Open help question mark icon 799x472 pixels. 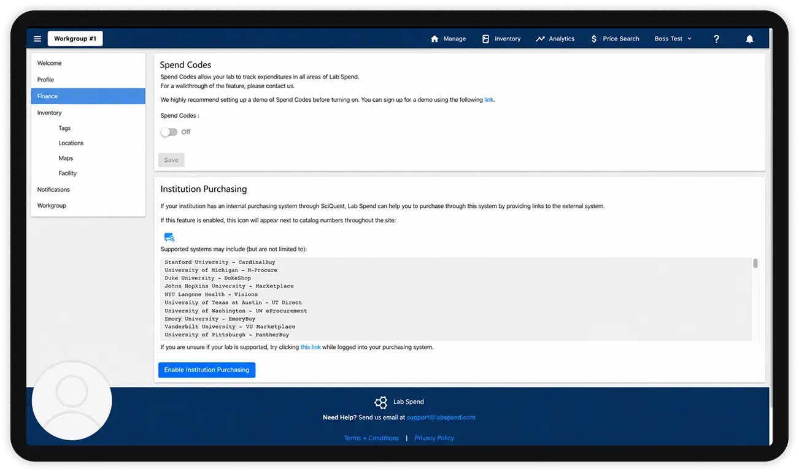(716, 39)
